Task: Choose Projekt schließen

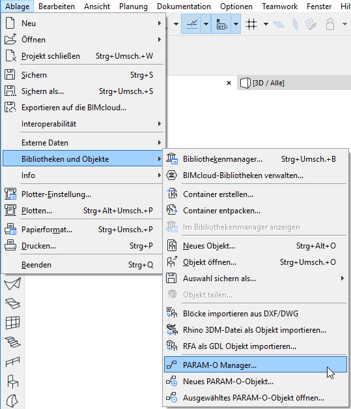Action: (83, 56)
